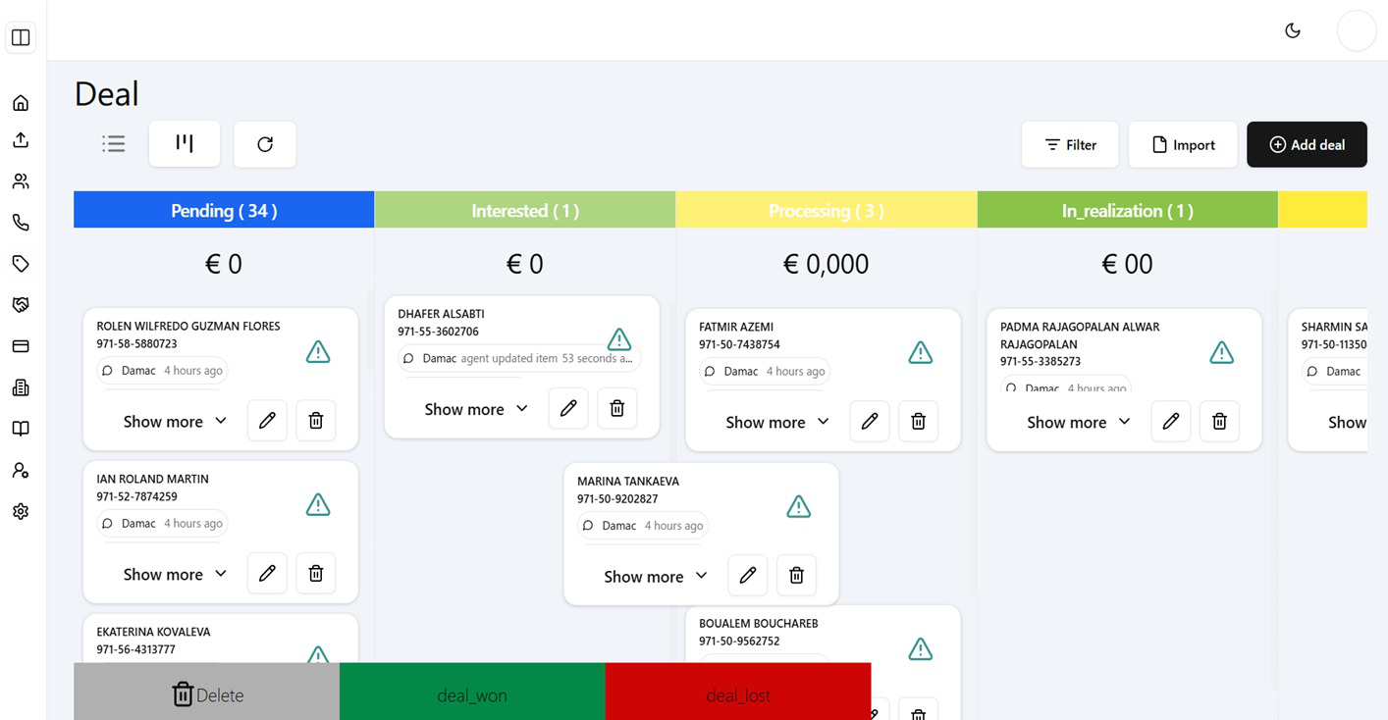Open the building icon in sidebar
The image size is (1388, 720).
(21, 387)
